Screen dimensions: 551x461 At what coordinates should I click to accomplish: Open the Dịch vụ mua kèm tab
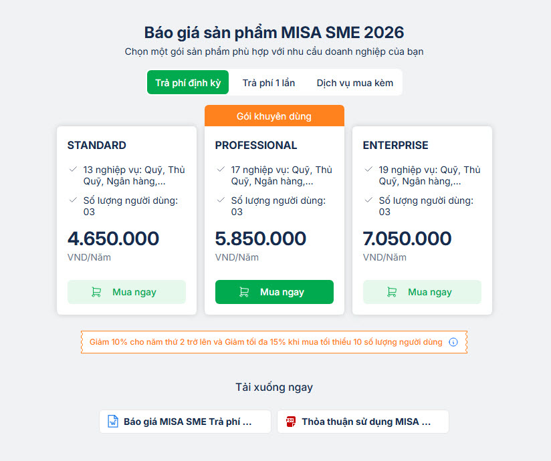354,83
